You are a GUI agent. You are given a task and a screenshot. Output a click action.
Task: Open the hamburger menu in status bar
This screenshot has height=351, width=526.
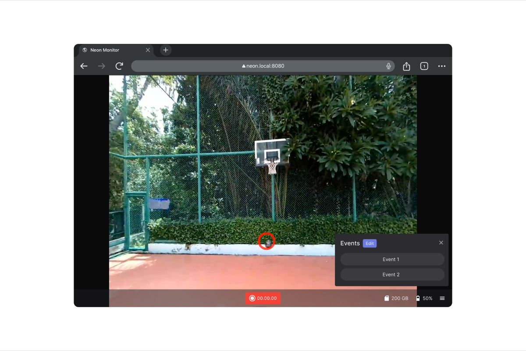pyautogui.click(x=442, y=298)
